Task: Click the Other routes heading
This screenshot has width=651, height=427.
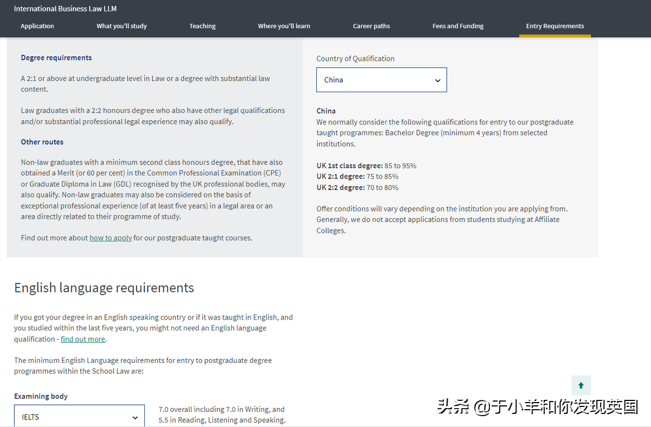Action: point(42,142)
